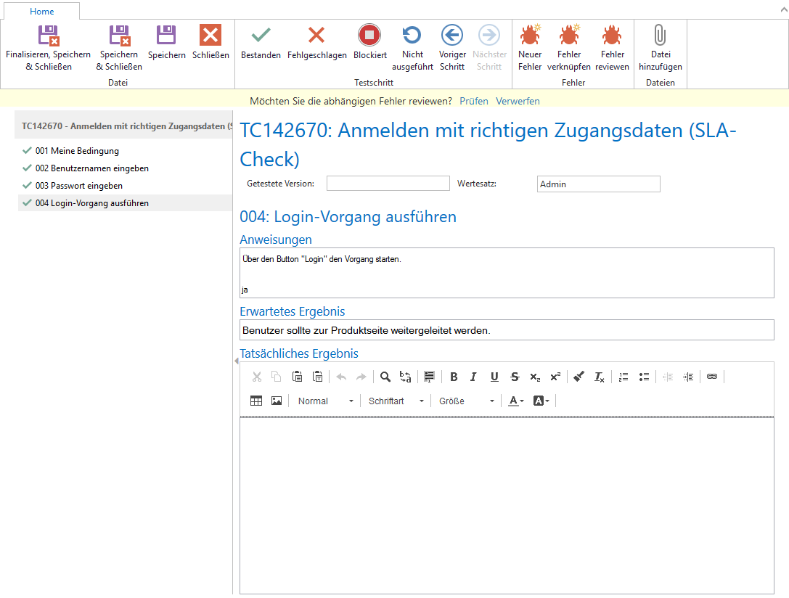789x598 pixels.
Task: Toggle italic formatting in editor
Action: point(473,377)
